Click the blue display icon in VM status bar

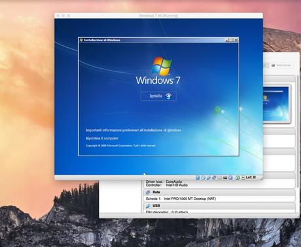(x=230, y=178)
